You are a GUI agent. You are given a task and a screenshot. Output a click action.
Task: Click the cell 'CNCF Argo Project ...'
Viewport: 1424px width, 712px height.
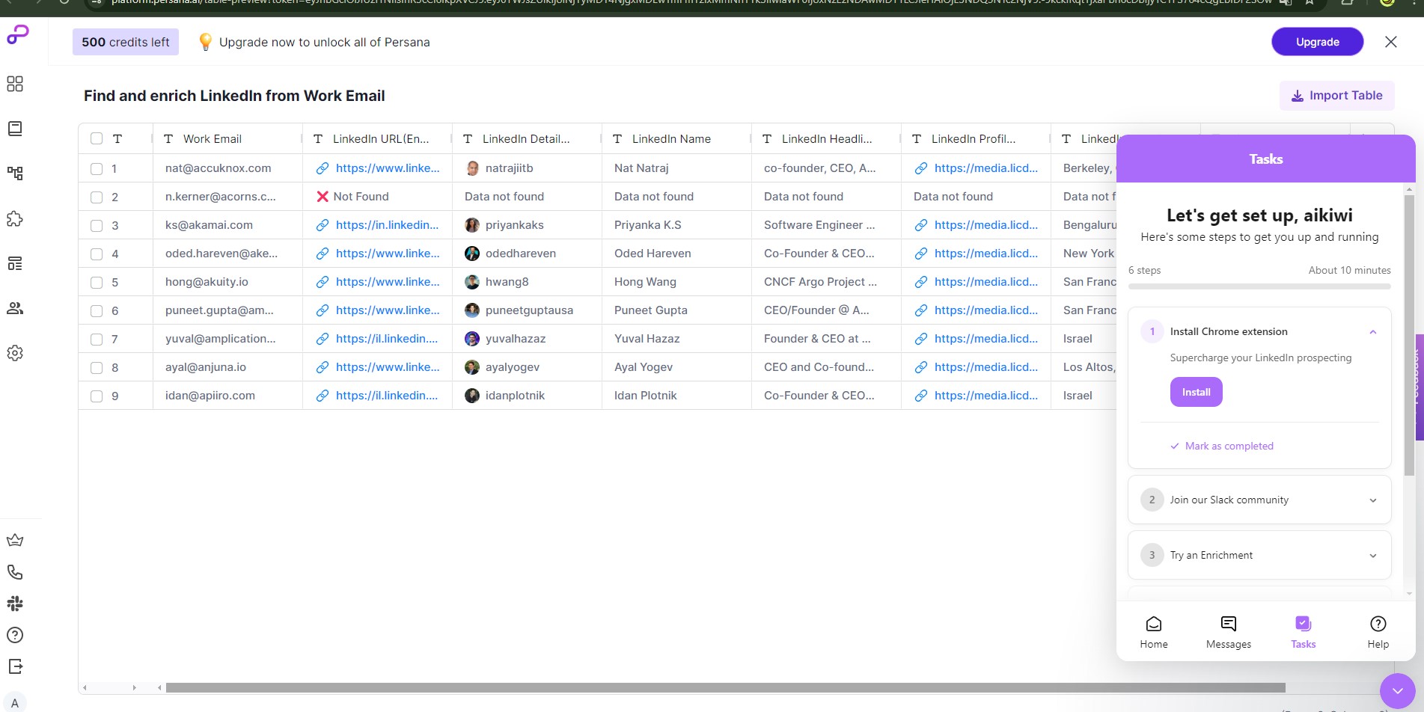click(826, 282)
